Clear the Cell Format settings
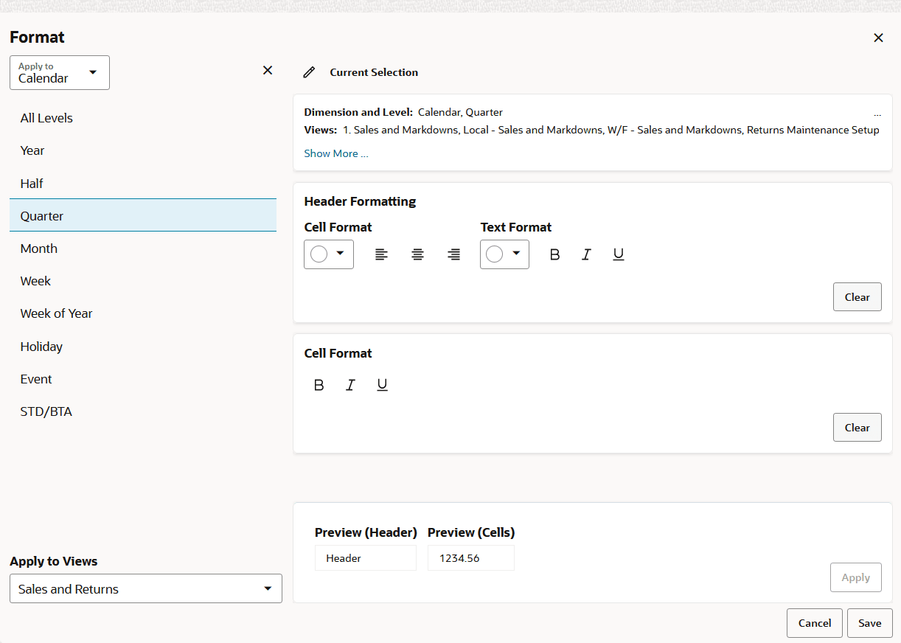 click(857, 428)
